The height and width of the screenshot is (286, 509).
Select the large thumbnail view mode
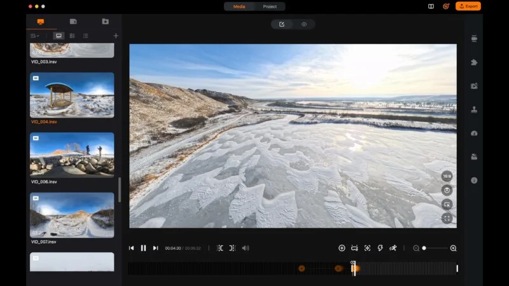point(59,36)
